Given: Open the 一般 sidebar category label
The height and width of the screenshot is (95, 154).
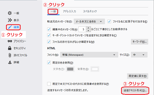Looking at the screenshot, I should [16, 13].
